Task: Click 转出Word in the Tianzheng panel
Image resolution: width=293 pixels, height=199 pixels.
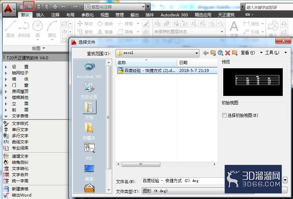Action: [22, 195]
